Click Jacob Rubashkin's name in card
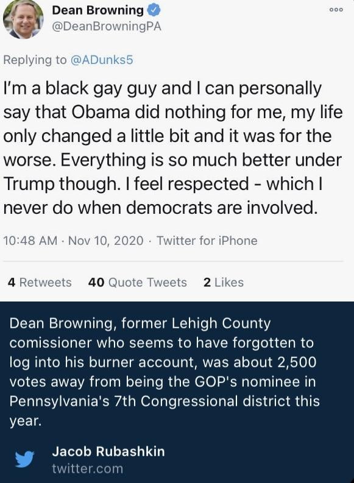 point(108,451)
